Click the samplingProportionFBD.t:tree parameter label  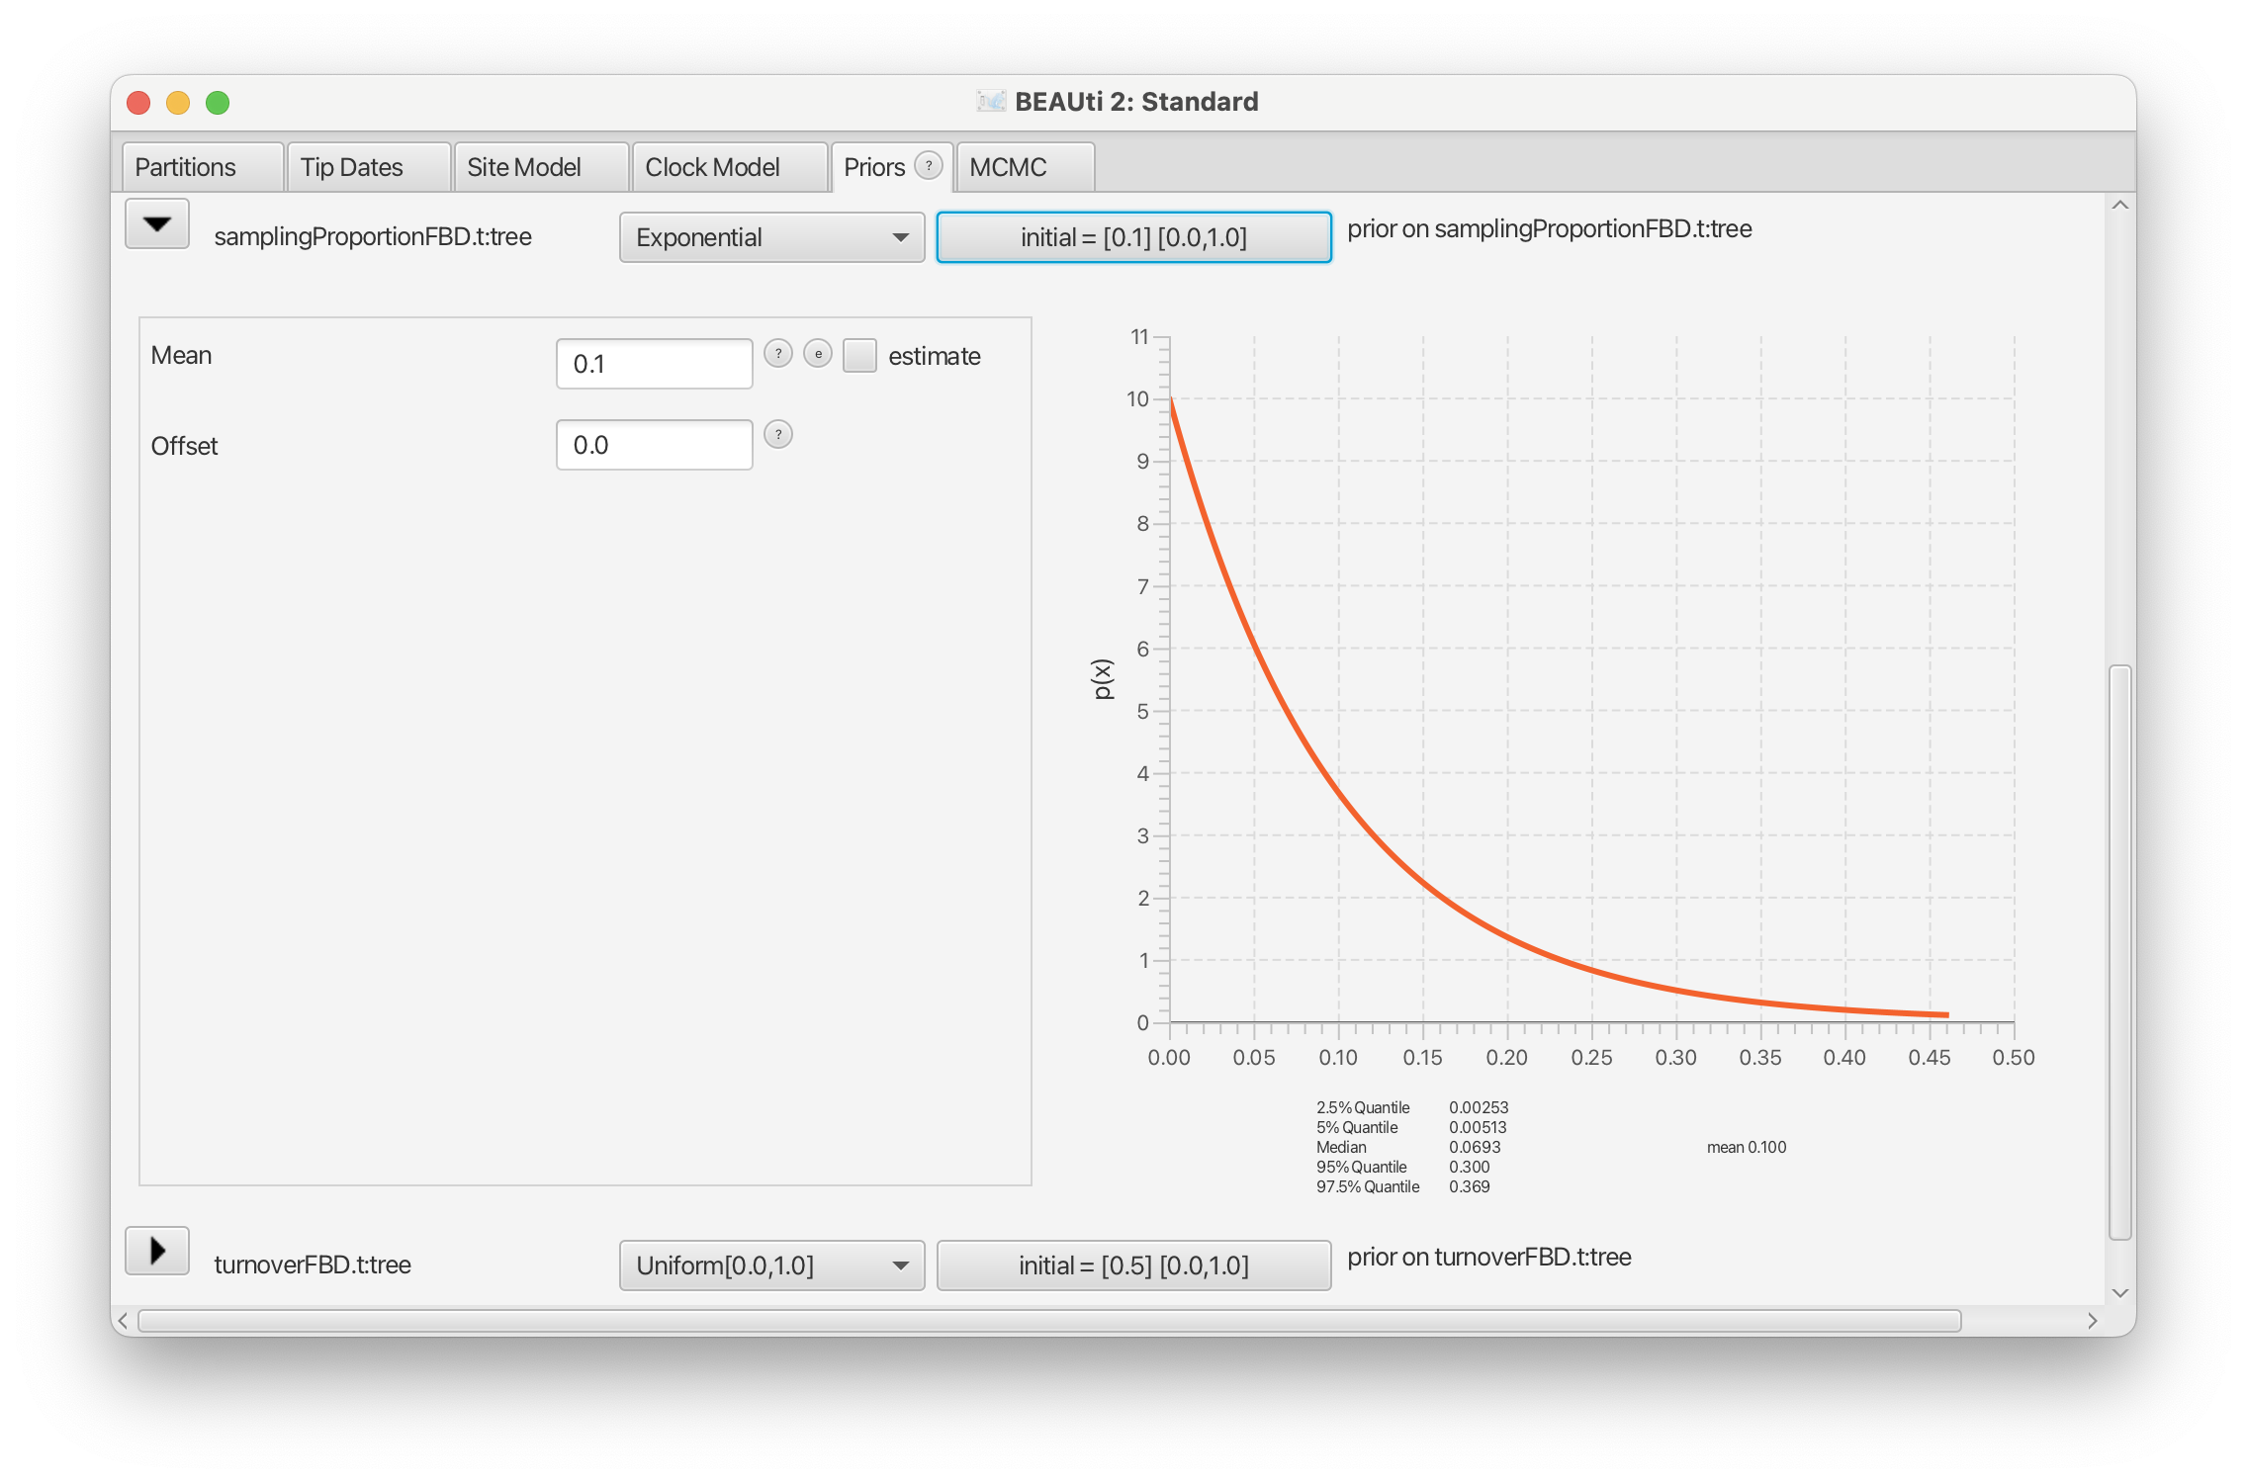373,237
